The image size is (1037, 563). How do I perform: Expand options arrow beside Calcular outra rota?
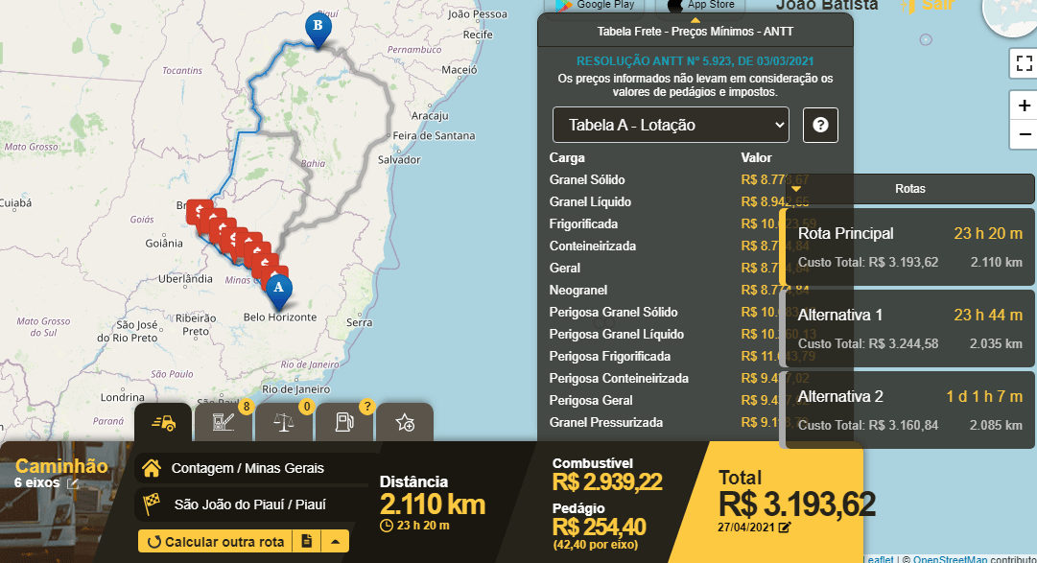(x=335, y=541)
